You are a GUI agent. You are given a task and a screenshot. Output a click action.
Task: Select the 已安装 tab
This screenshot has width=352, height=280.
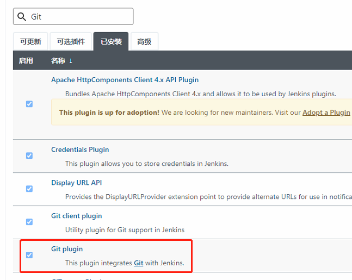pyautogui.click(x=111, y=41)
